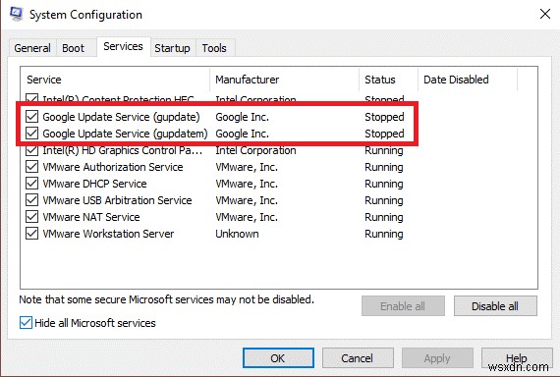Open the Tools tab
The image size is (560, 377).
tap(214, 48)
